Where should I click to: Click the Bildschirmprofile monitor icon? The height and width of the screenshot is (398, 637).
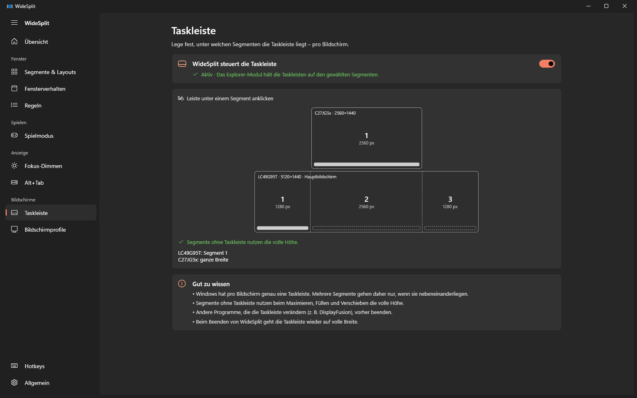coord(14,229)
